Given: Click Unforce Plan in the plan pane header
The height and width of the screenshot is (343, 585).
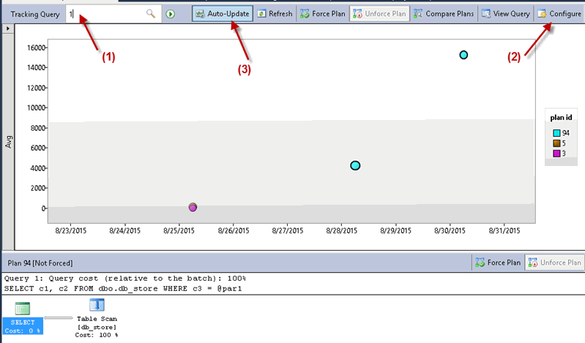Looking at the screenshot, I should pos(555,263).
